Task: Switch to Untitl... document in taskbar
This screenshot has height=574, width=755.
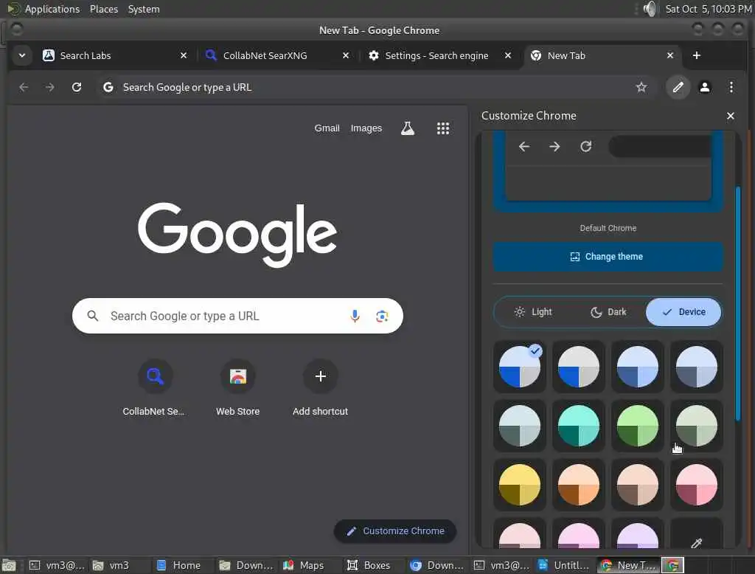Action: pyautogui.click(x=564, y=565)
